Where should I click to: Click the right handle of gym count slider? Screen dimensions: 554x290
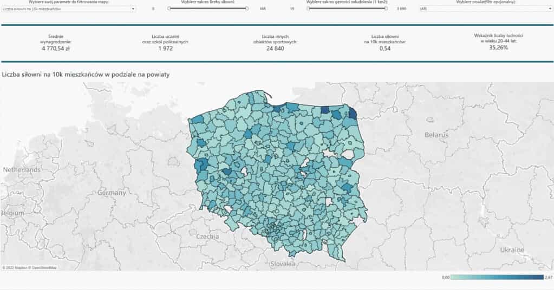point(246,9)
